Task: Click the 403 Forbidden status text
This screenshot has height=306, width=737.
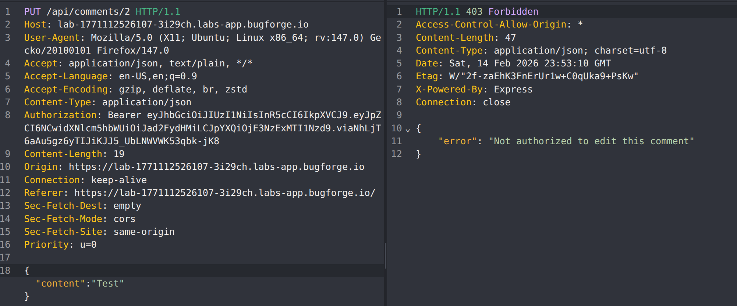Action: (502, 12)
